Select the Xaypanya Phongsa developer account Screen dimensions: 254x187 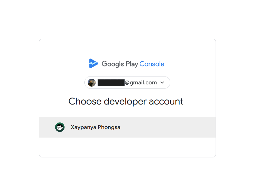click(x=127, y=127)
